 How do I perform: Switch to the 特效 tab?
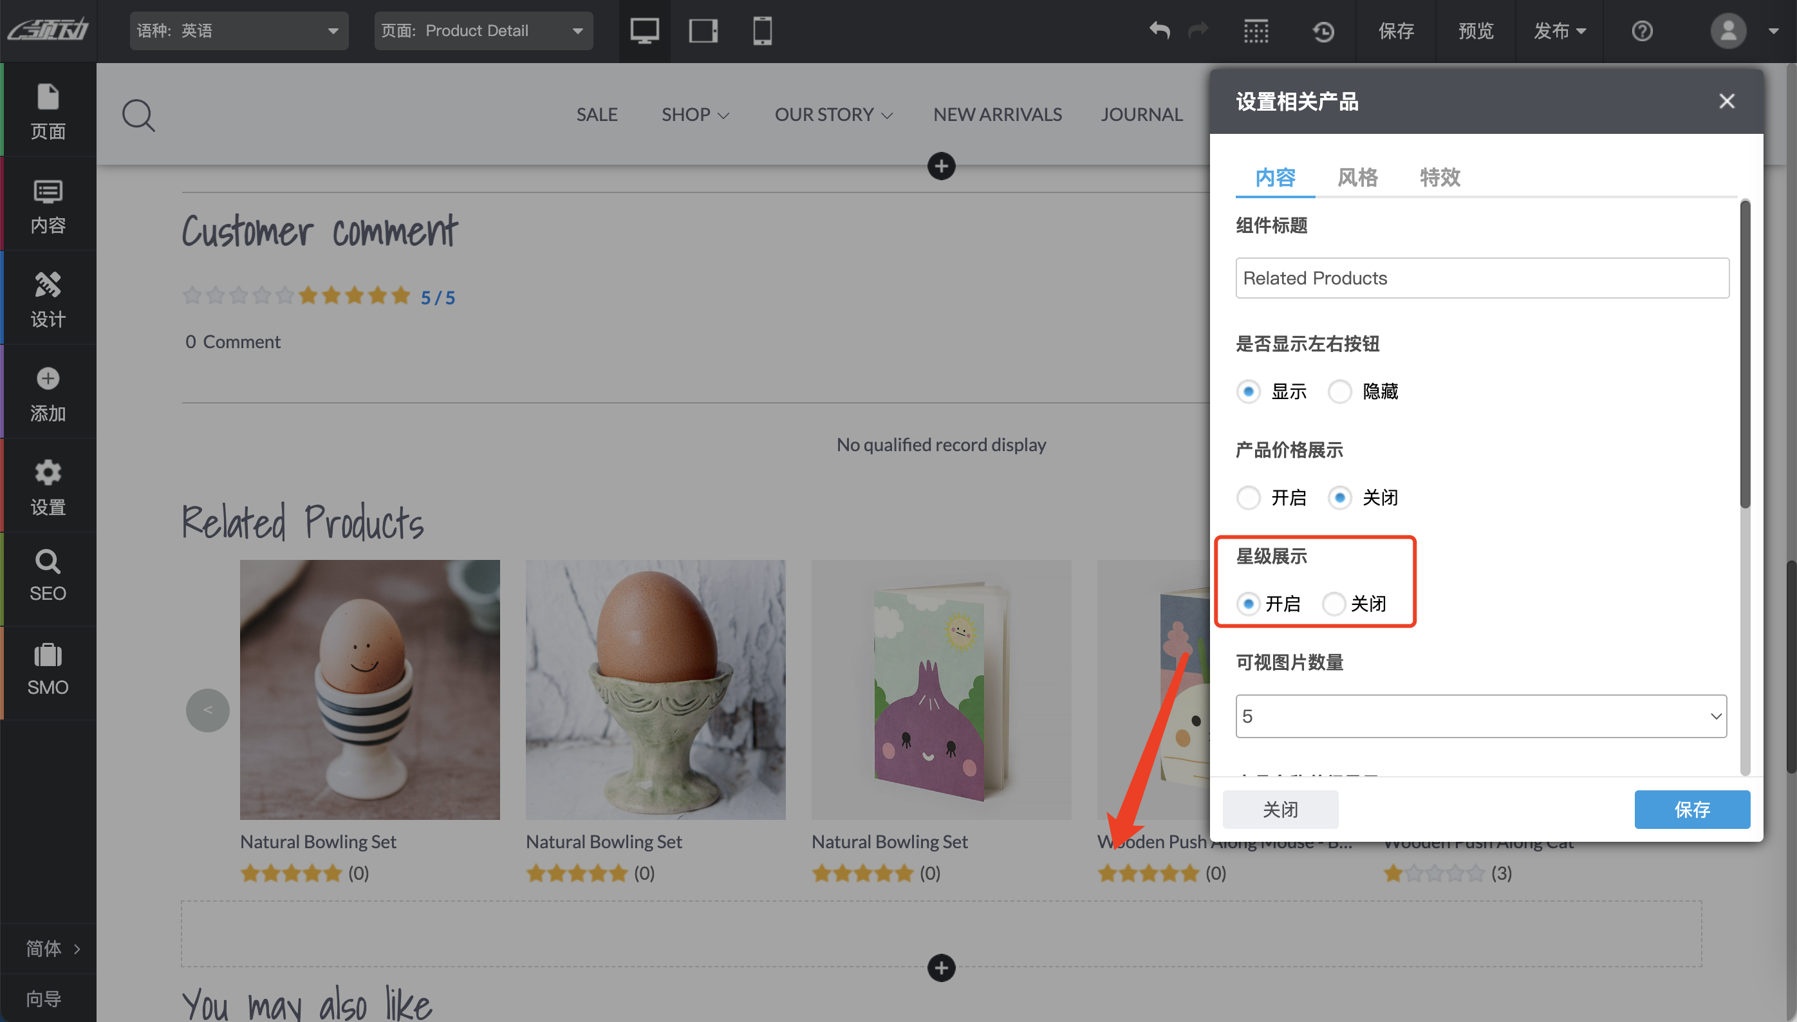[1439, 177]
